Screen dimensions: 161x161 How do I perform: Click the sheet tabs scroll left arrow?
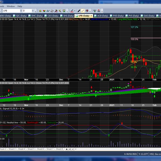[76, 149]
